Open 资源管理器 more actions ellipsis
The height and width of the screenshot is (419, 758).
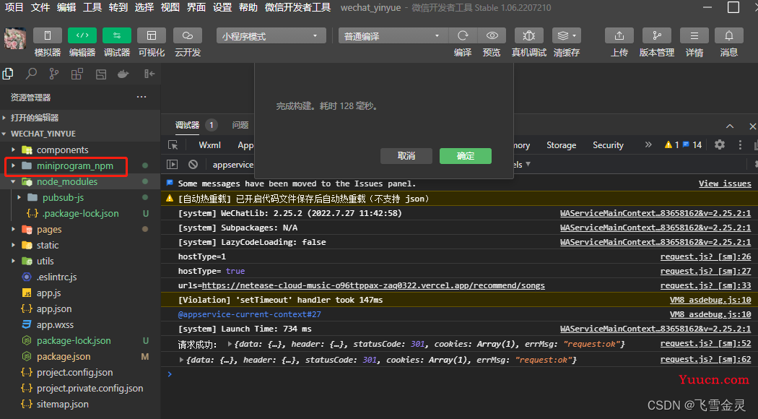(x=141, y=97)
